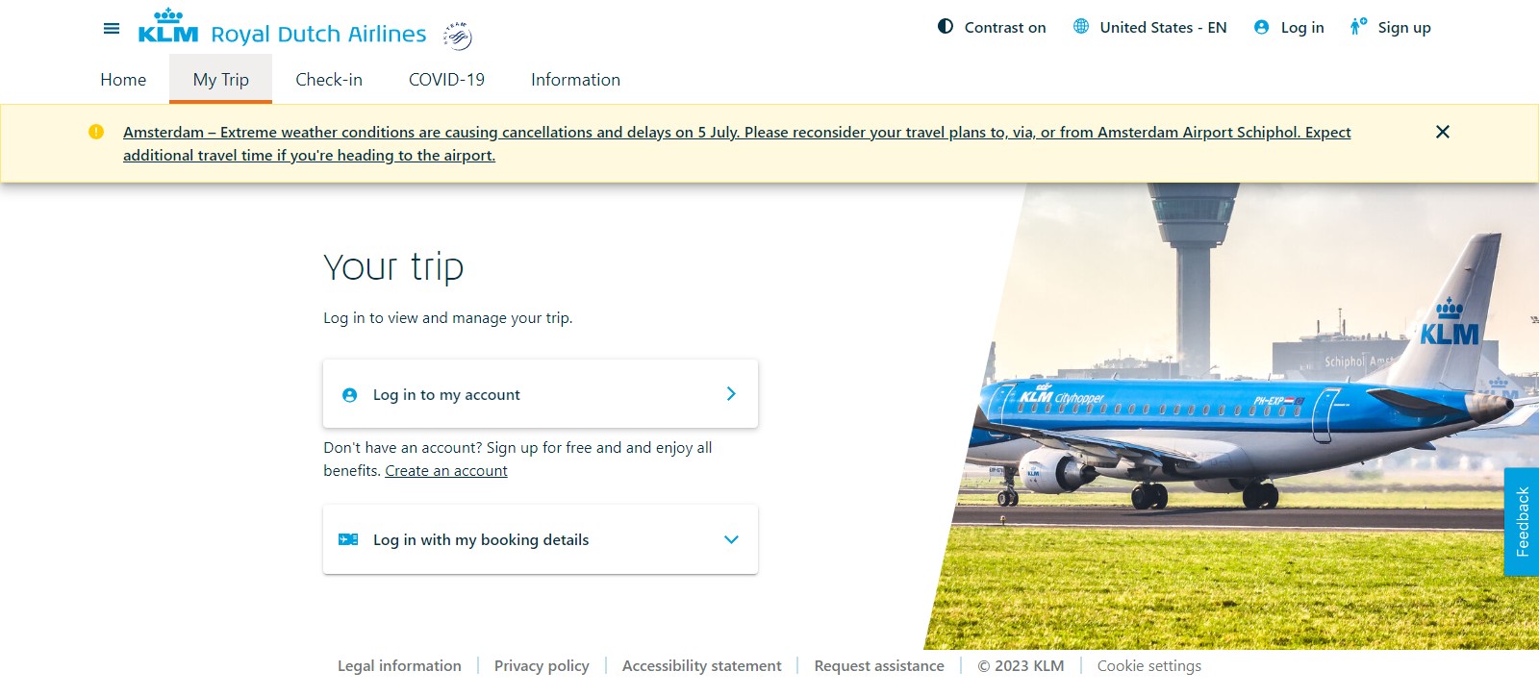The image size is (1539, 696).
Task: Click the globe icon for country selection
Action: (x=1081, y=27)
